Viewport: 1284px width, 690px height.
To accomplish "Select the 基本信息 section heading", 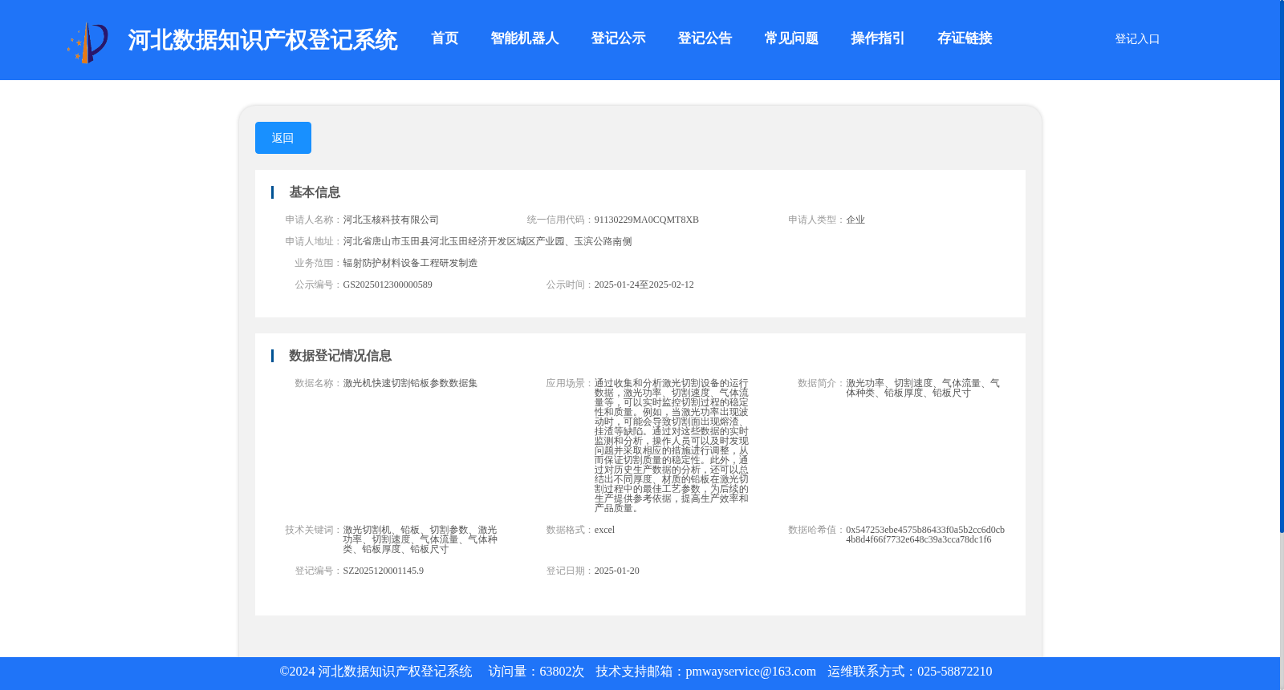I will (x=315, y=192).
